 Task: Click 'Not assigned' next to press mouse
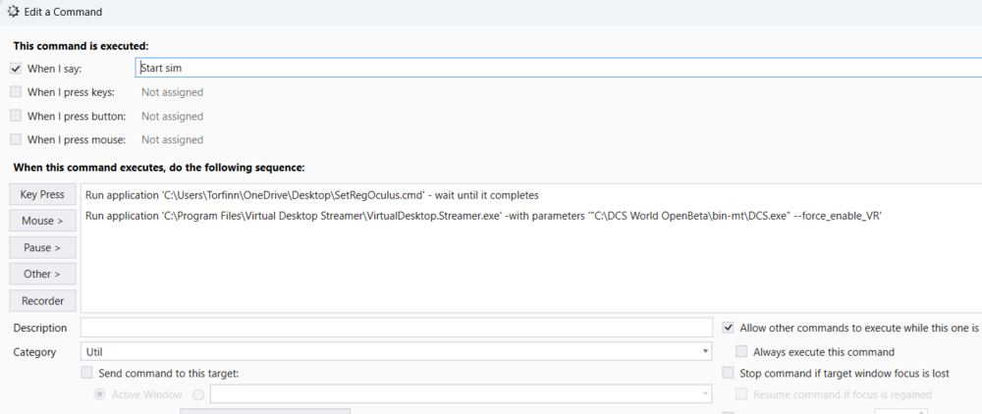[x=172, y=139]
